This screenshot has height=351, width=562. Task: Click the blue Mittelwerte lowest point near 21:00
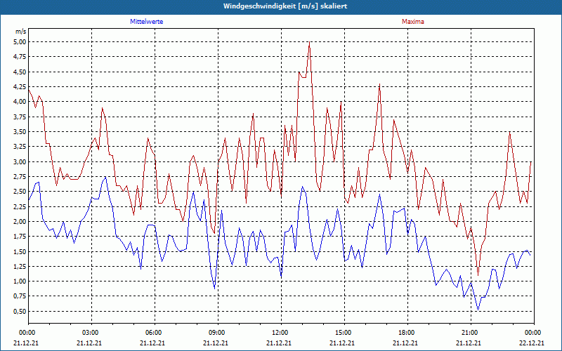(478, 310)
